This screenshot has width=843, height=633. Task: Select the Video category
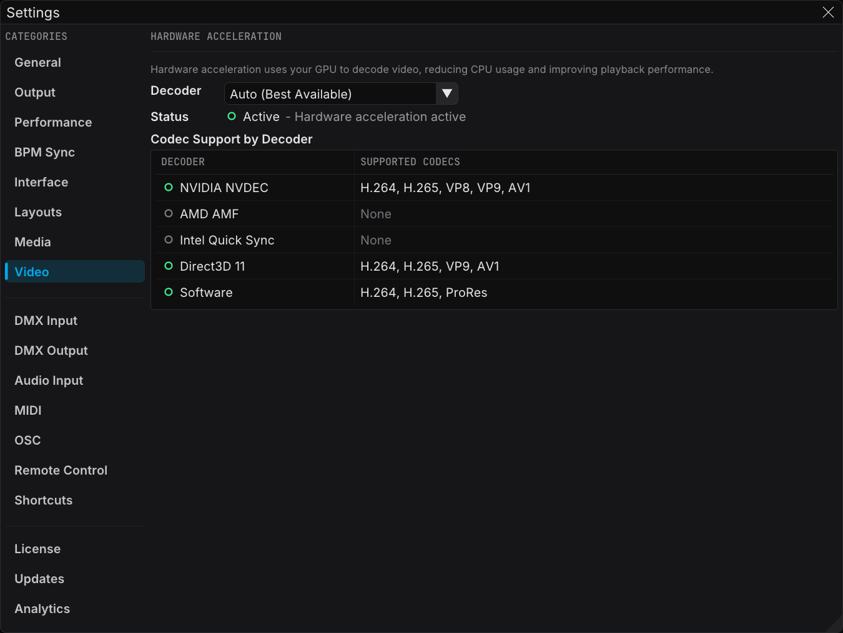(x=74, y=272)
